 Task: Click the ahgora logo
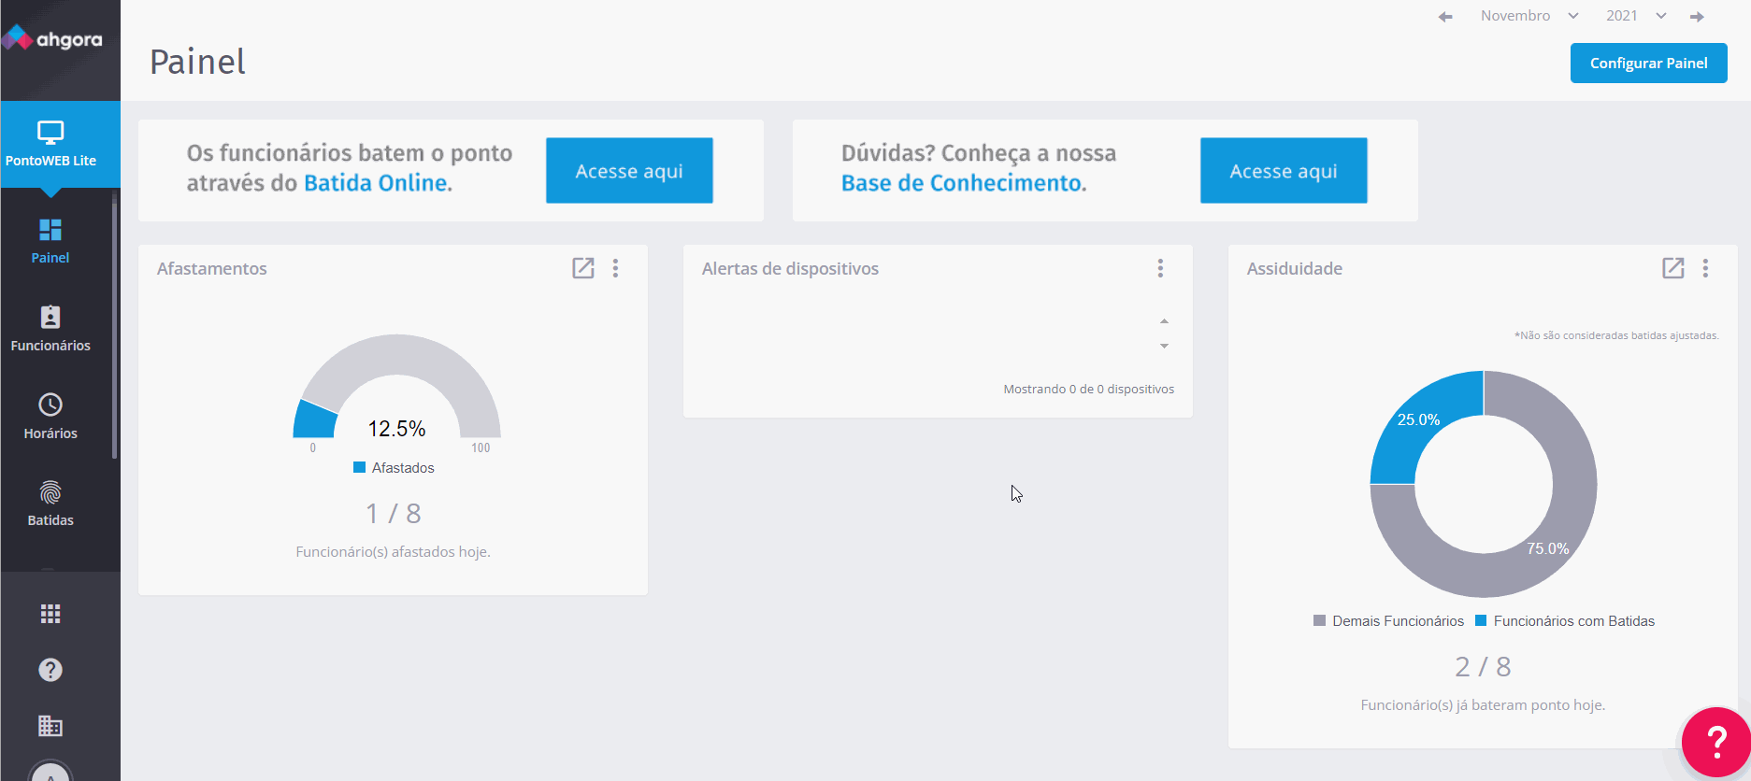(x=52, y=39)
